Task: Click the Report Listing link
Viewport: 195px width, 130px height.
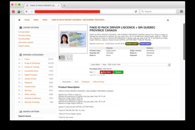Action: (x=24, y=46)
